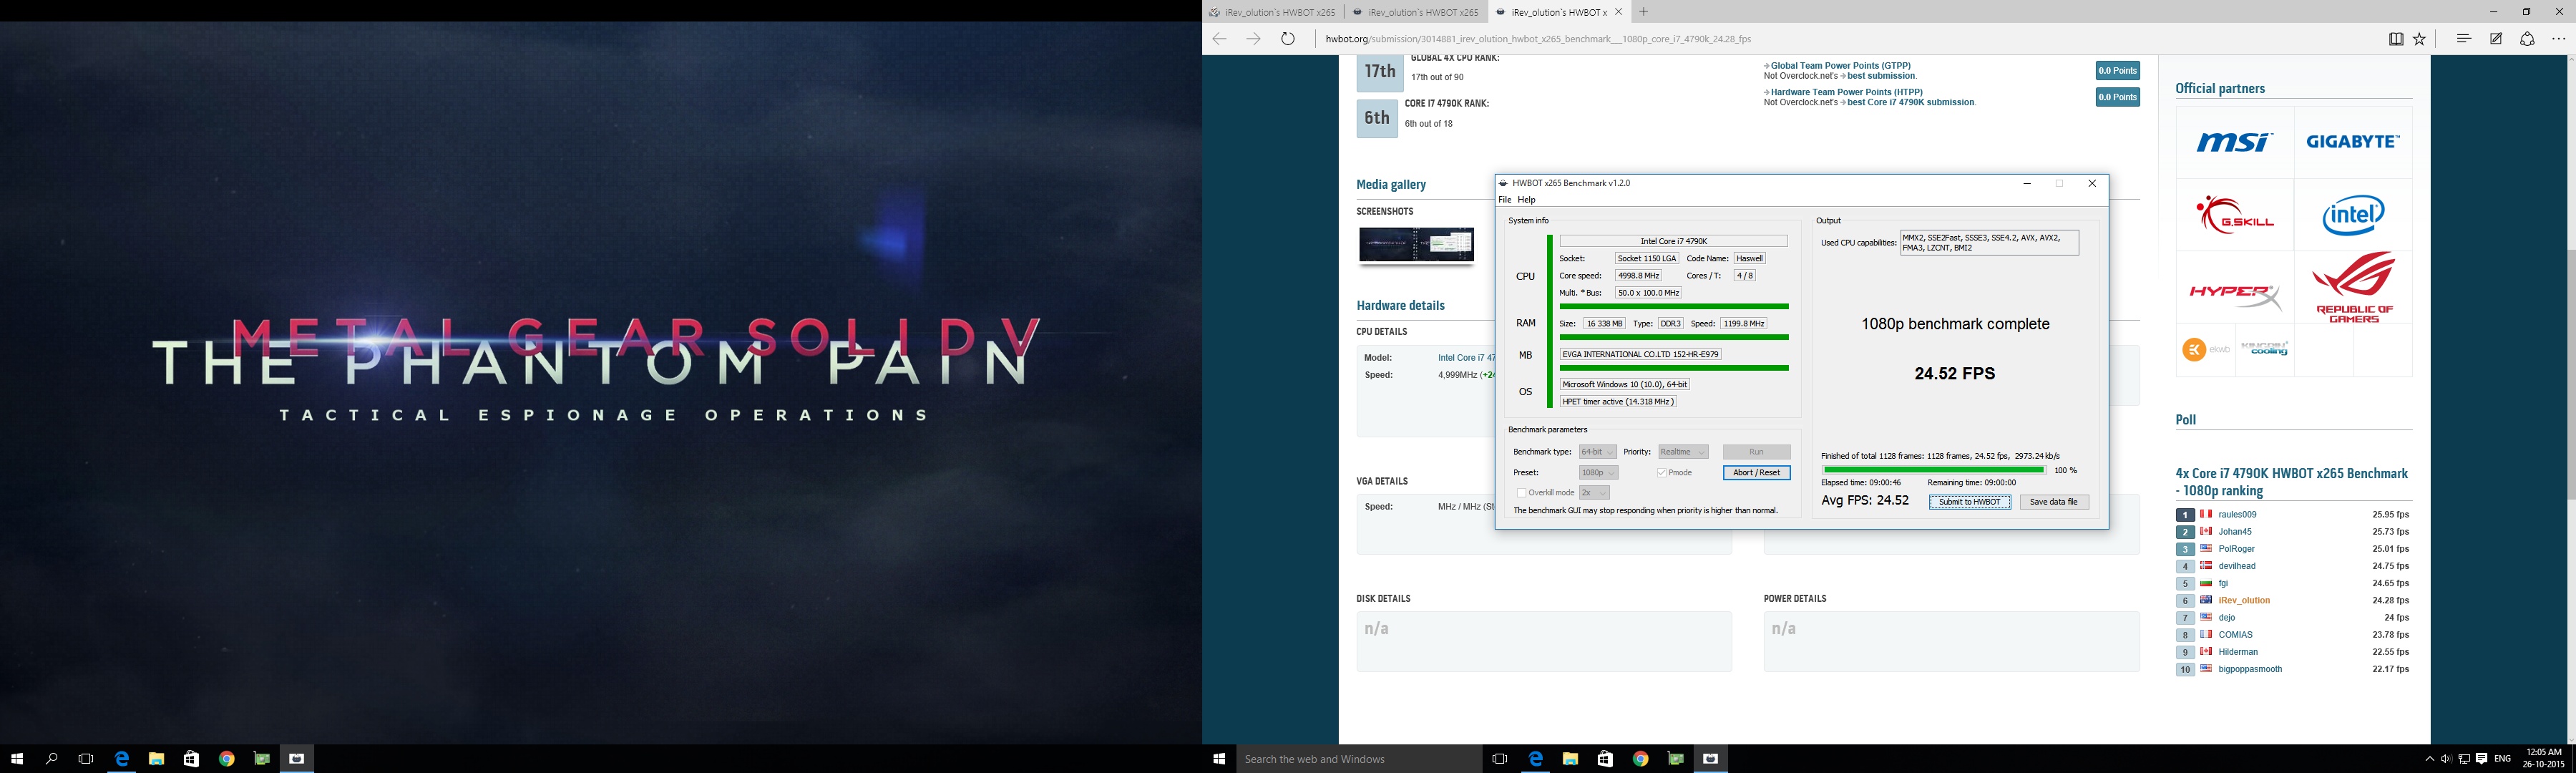Click the 4998.8 MHz core speed value

[1638, 276]
